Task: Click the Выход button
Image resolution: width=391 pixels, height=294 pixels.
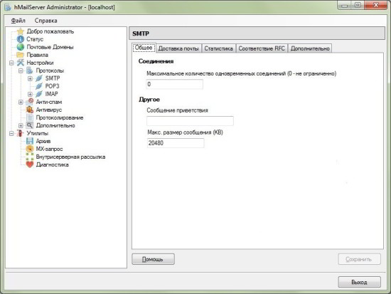Action: click(x=359, y=282)
